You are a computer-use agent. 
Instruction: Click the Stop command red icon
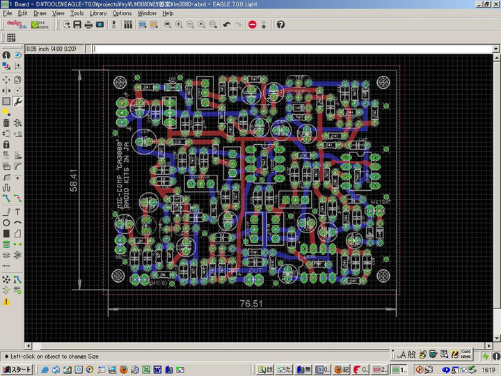tap(253, 24)
